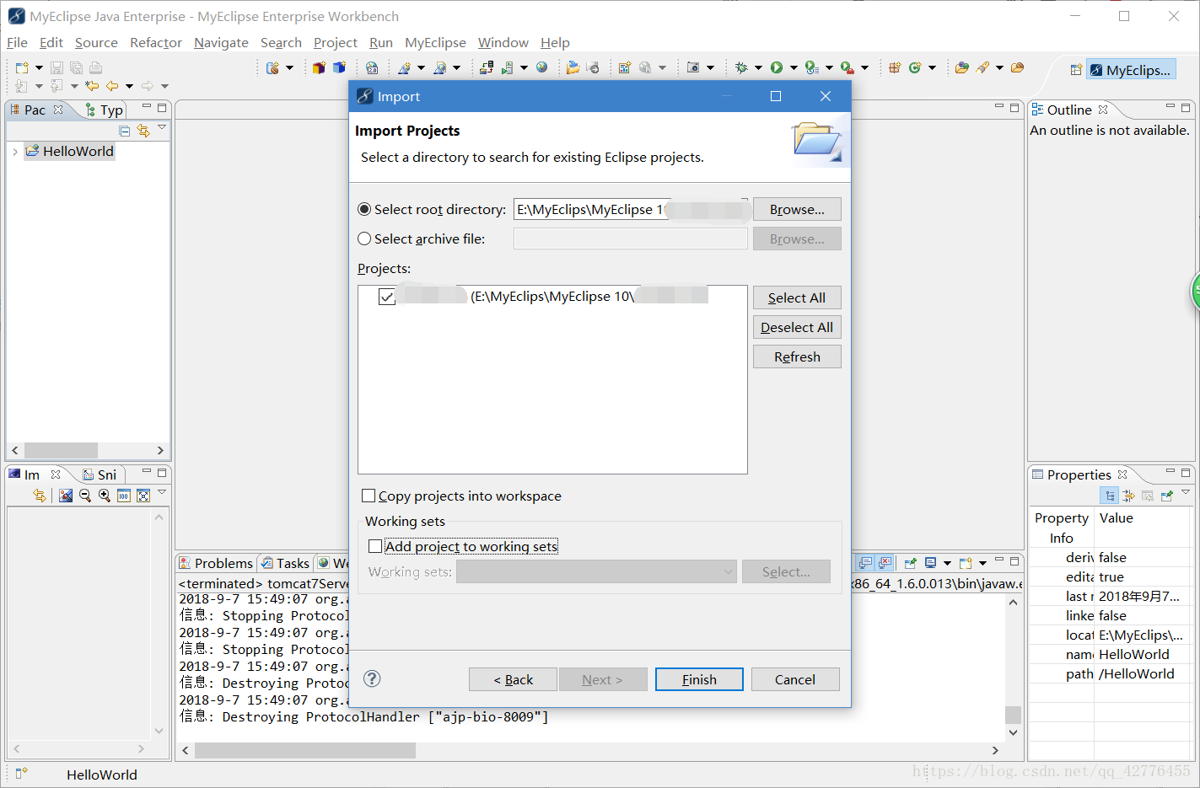This screenshot has width=1200, height=788.
Task: Switch to the Tasks tab
Action: point(285,563)
